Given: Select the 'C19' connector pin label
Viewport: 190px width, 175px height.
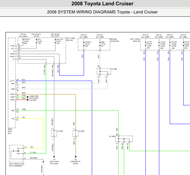Looking at the screenshot, I should click(158, 53).
